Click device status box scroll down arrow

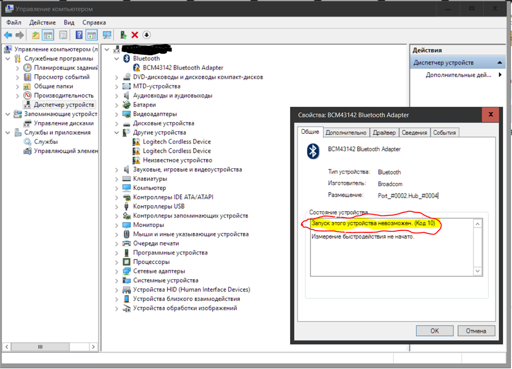point(477,271)
